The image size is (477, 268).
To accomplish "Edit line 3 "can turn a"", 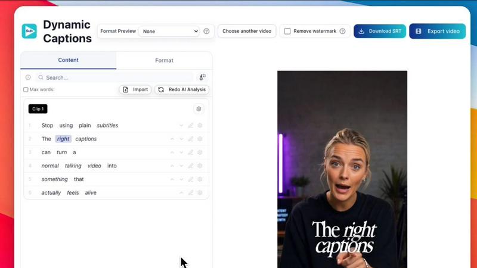I will 190,152.
